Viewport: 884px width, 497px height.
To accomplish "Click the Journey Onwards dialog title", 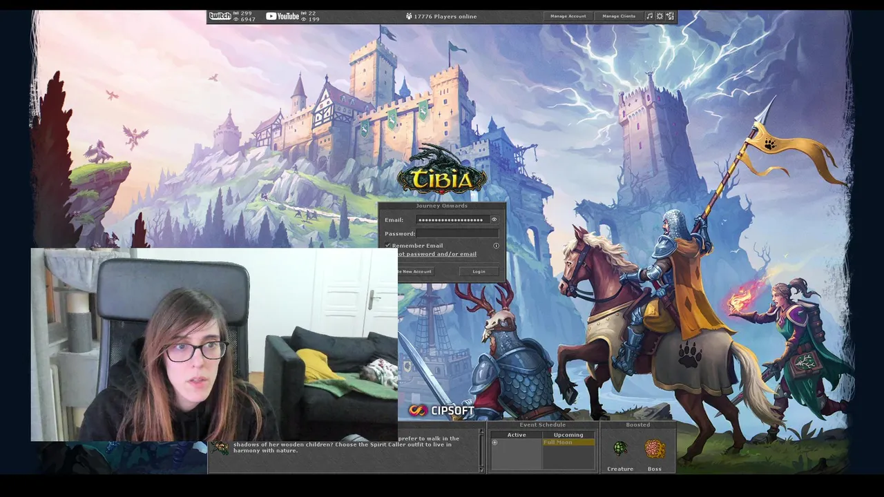I will (x=442, y=206).
